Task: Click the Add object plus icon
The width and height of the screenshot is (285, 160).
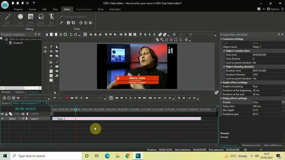Action: click(20, 17)
